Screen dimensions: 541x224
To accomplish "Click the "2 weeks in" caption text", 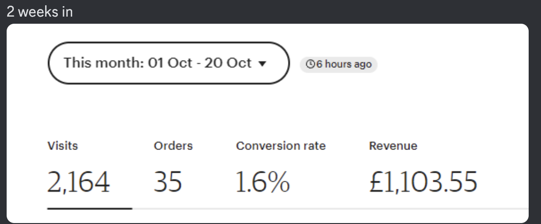I will click(x=40, y=12).
